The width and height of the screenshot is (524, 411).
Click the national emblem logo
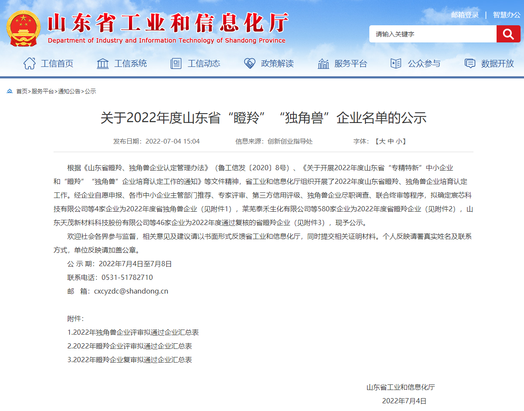pyautogui.click(x=24, y=28)
